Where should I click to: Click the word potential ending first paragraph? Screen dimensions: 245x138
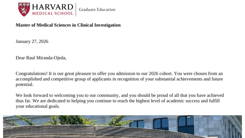coord(24,85)
